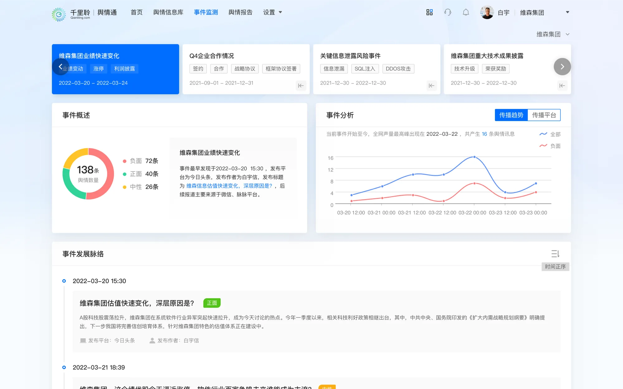Open 关键信息泄露风险事件 card title
Screen dimensions: 623x389
coord(350,56)
